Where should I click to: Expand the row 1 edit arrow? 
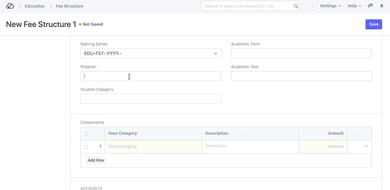[366, 147]
